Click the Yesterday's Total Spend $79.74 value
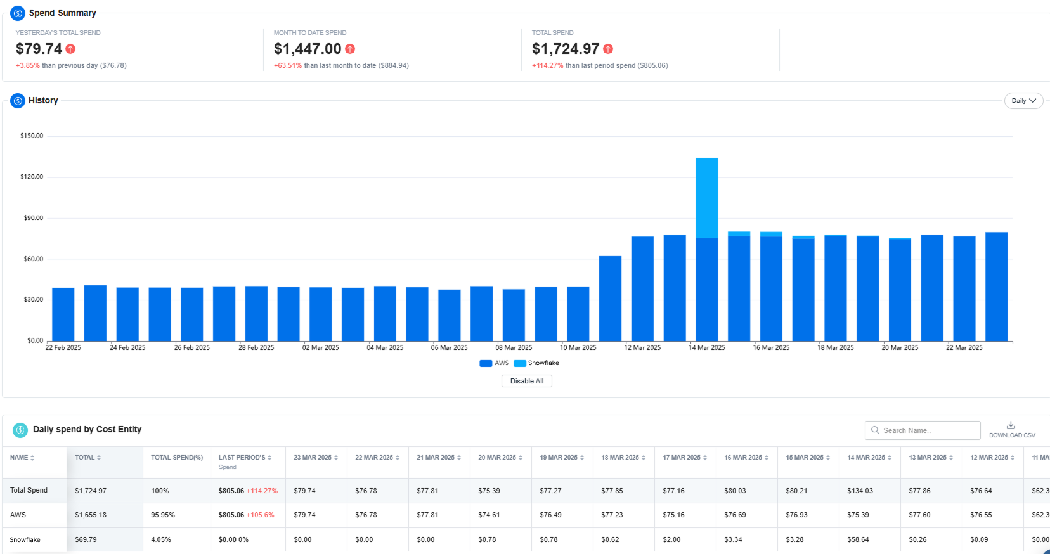Image resolution: width=1050 pixels, height=554 pixels. pyautogui.click(x=39, y=49)
